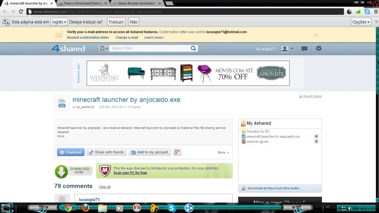
Task: Open a new tab
Action: pyautogui.click(x=169, y=3)
